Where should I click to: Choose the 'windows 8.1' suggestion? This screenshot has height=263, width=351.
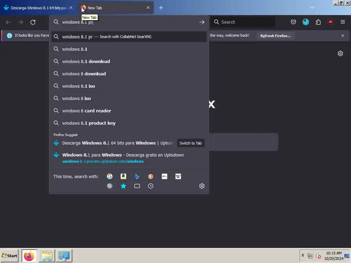click(129, 49)
